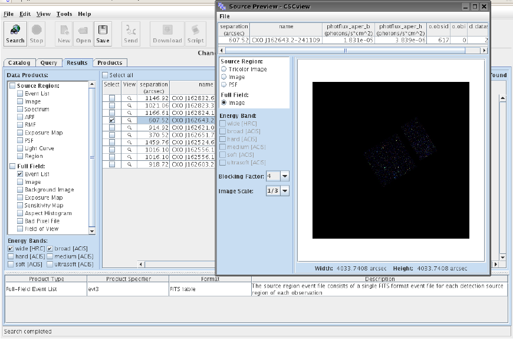Viewport: 513px width, 340px height.
Task: Open the Image Scale dropdown
Action: coord(285,190)
